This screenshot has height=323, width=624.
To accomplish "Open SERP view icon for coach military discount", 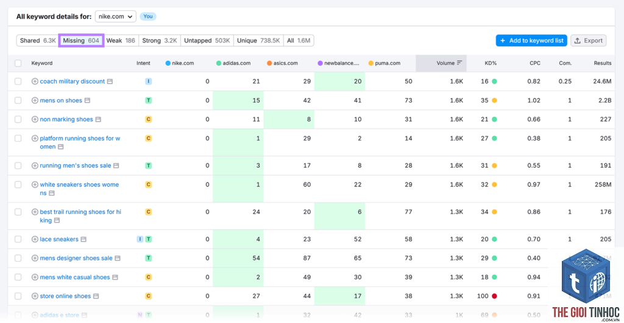I will [110, 82].
